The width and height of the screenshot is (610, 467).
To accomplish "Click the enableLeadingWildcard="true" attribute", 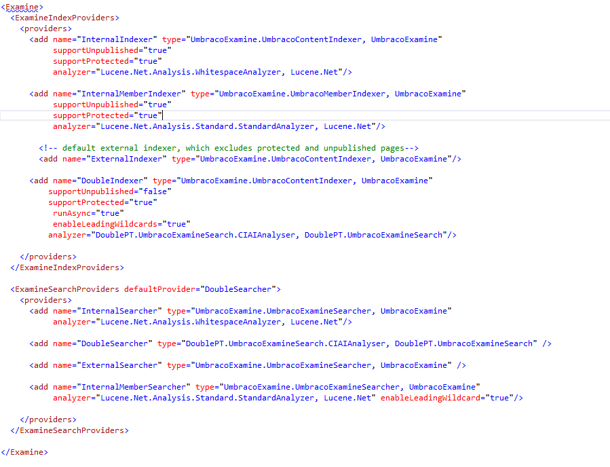I will click(447, 398).
